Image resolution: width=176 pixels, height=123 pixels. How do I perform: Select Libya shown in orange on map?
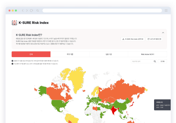[x=95, y=108]
